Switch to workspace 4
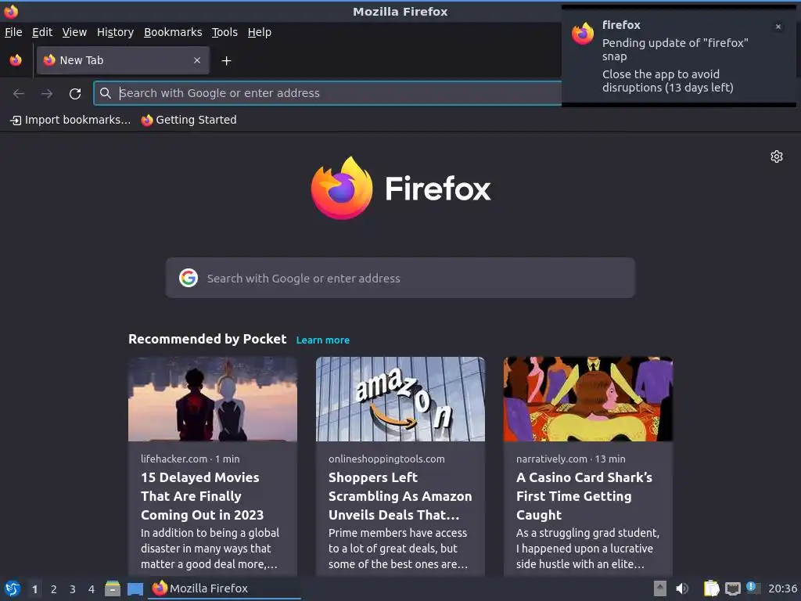Image resolution: width=801 pixels, height=601 pixels. [92, 589]
